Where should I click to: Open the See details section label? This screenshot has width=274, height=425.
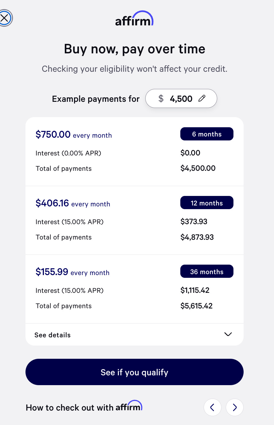click(x=53, y=335)
